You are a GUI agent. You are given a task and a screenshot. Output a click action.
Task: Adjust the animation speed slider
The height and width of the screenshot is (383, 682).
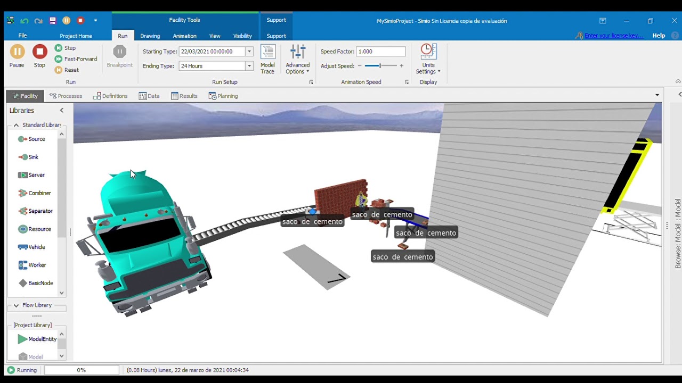[380, 66]
